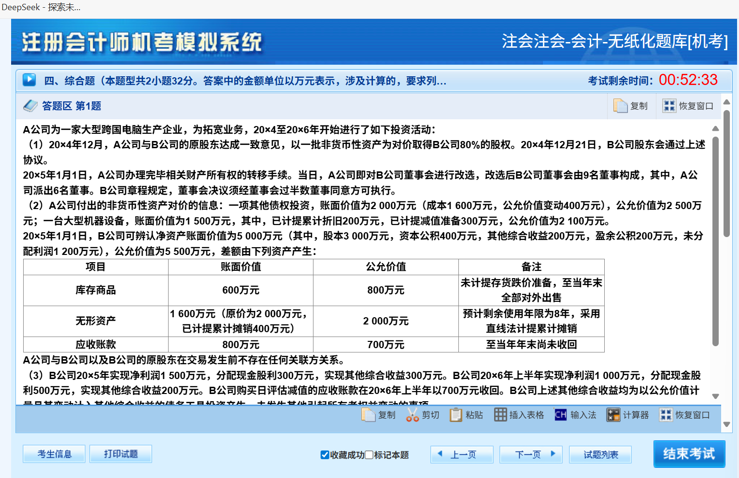Viewport: 739px width, 478px height.
Task: Go to the previous page with 上一页
Action: click(462, 454)
